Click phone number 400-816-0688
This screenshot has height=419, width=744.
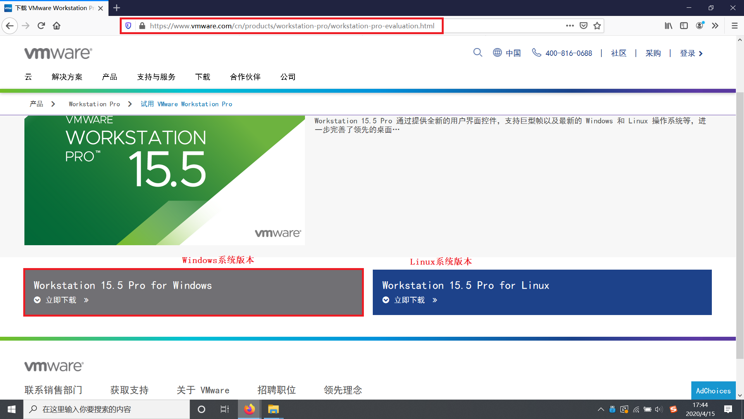click(x=562, y=53)
